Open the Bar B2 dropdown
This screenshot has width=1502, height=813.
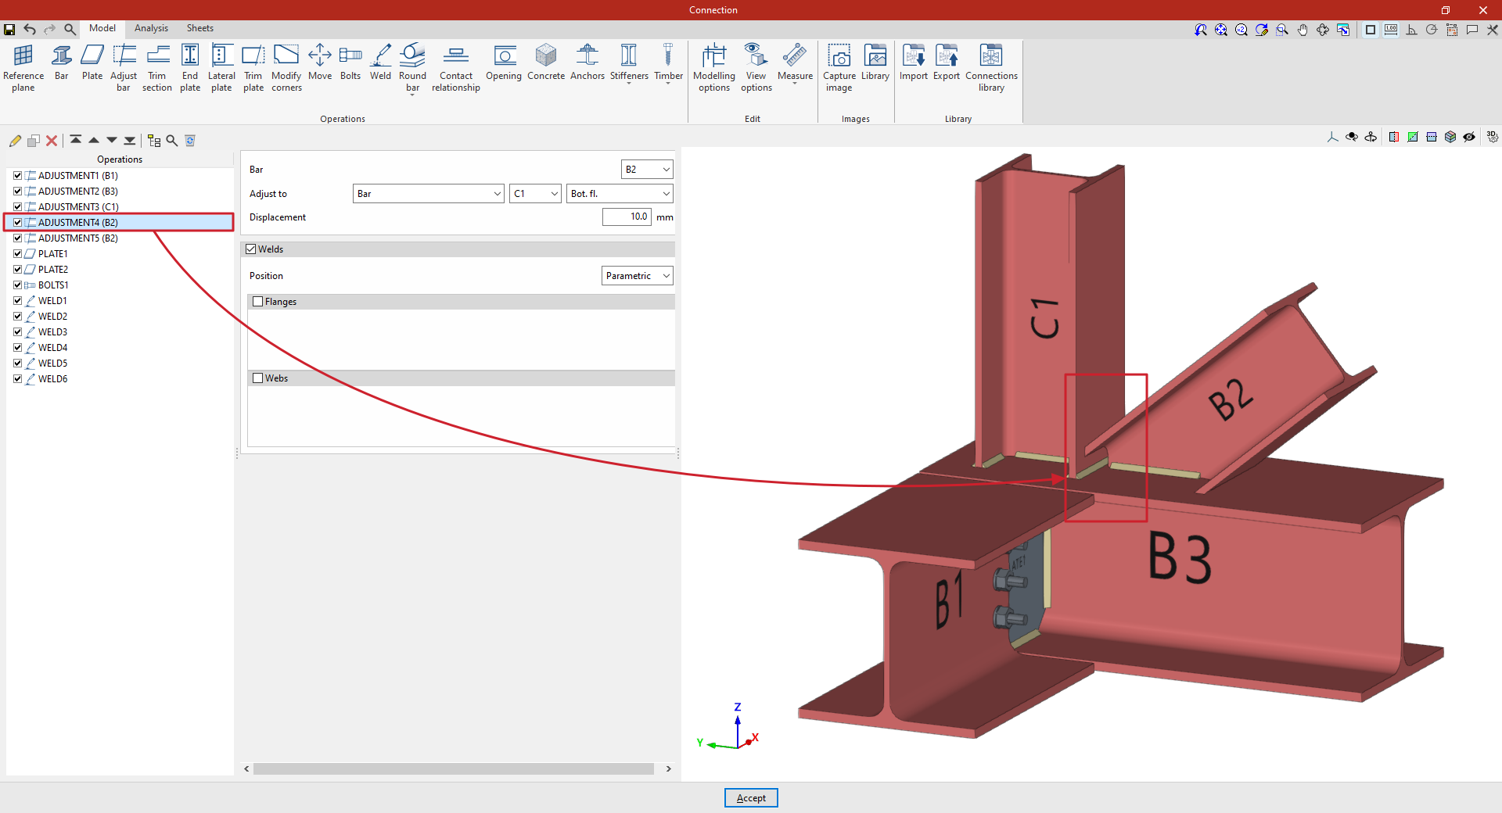[x=647, y=170]
